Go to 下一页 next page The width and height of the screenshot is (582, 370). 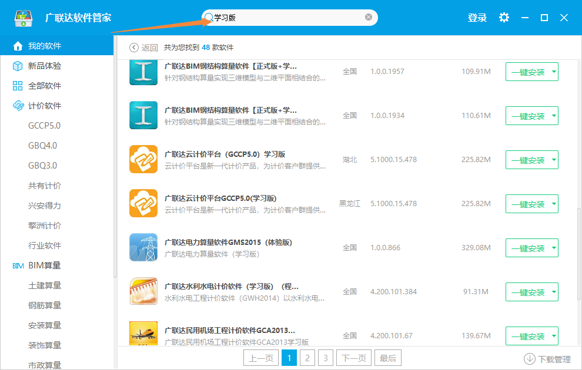coord(354,358)
